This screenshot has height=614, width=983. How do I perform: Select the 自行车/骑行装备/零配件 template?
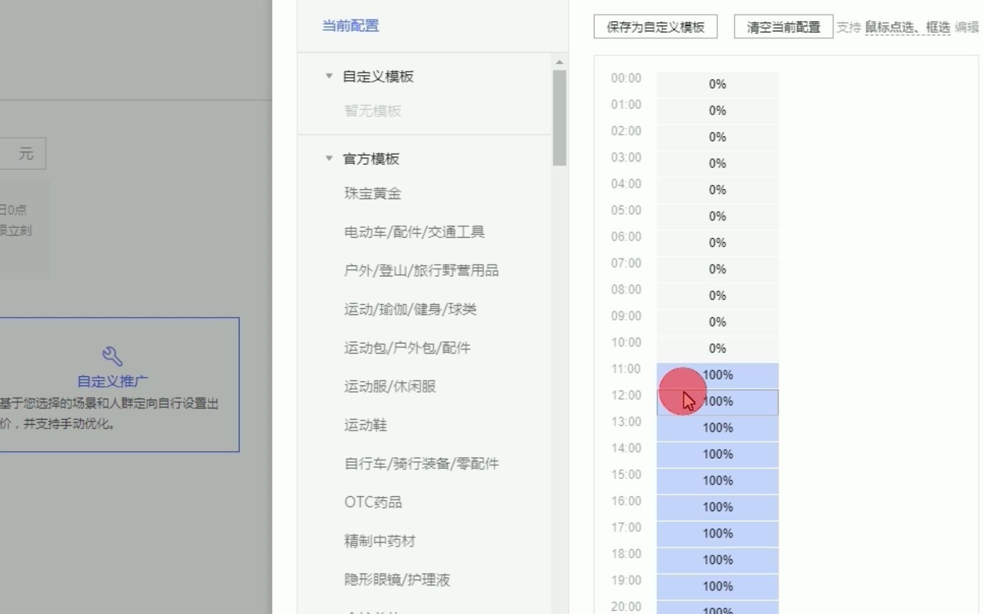422,464
